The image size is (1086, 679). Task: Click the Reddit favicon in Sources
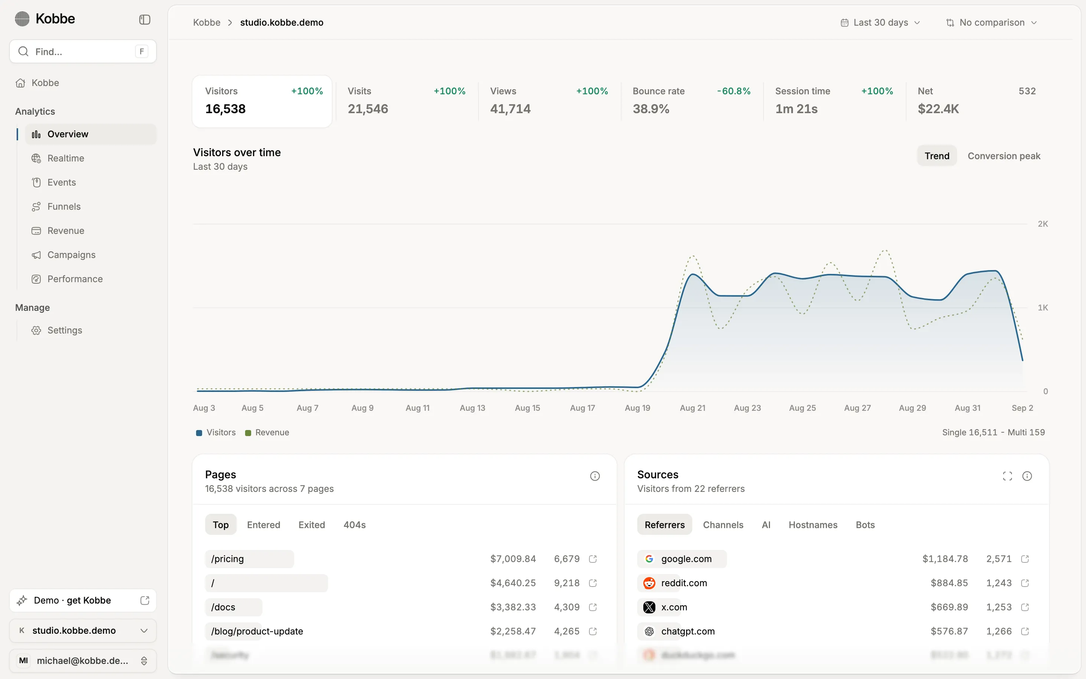649,583
